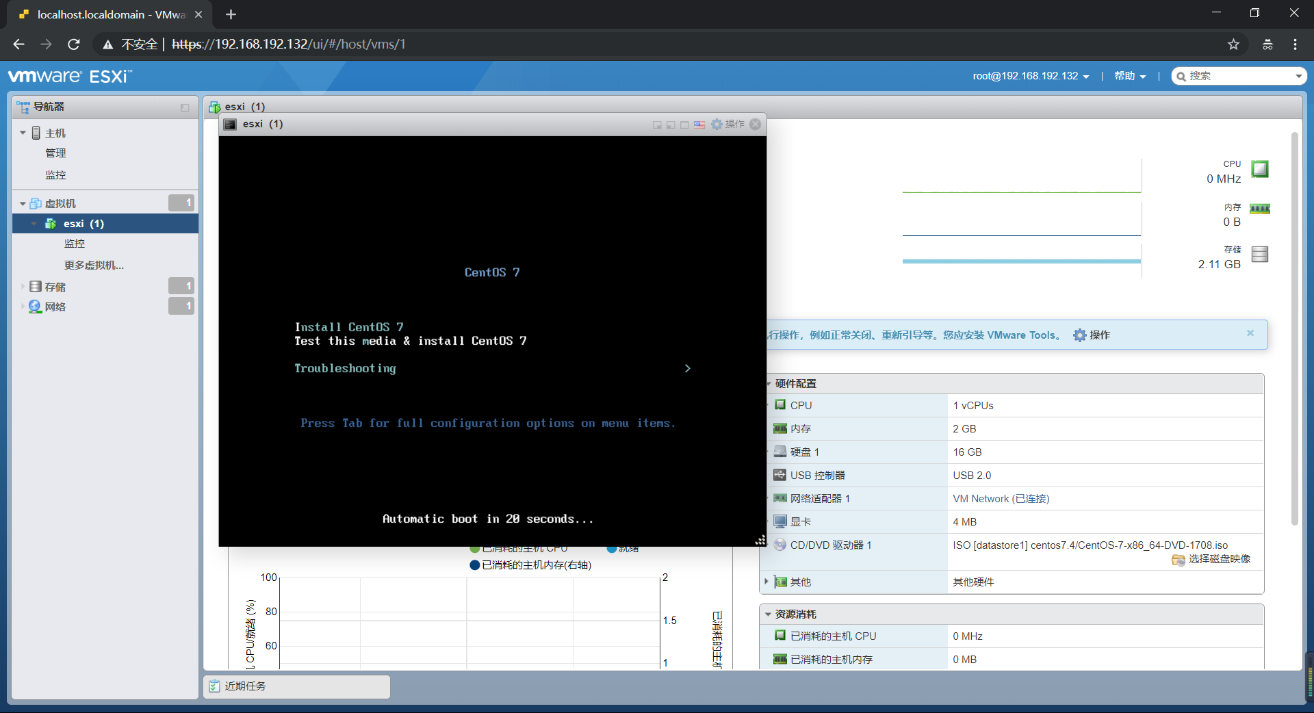Viewport: 1314px width, 713px height.
Task: Open the search box dropdown arrow
Action: (x=1298, y=76)
